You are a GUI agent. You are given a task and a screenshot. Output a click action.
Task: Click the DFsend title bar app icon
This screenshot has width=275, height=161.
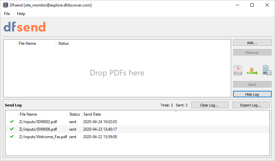[x=5, y=5]
